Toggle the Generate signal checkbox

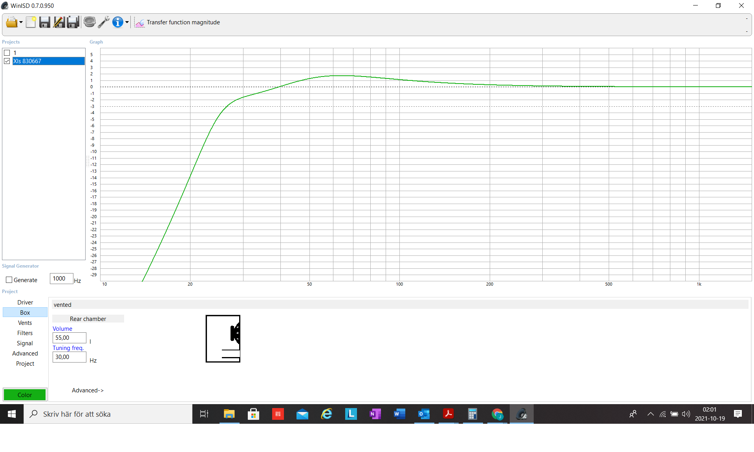pos(9,280)
